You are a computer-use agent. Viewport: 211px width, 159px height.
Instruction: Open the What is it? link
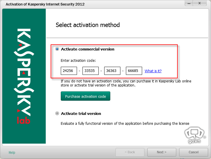tap(153, 71)
